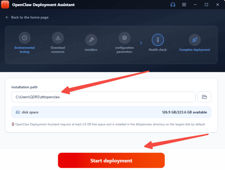Maximize the Deployment Assistant window

point(206,4)
